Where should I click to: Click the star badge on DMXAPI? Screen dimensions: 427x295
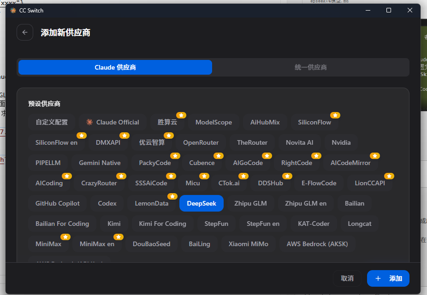pos(125,136)
